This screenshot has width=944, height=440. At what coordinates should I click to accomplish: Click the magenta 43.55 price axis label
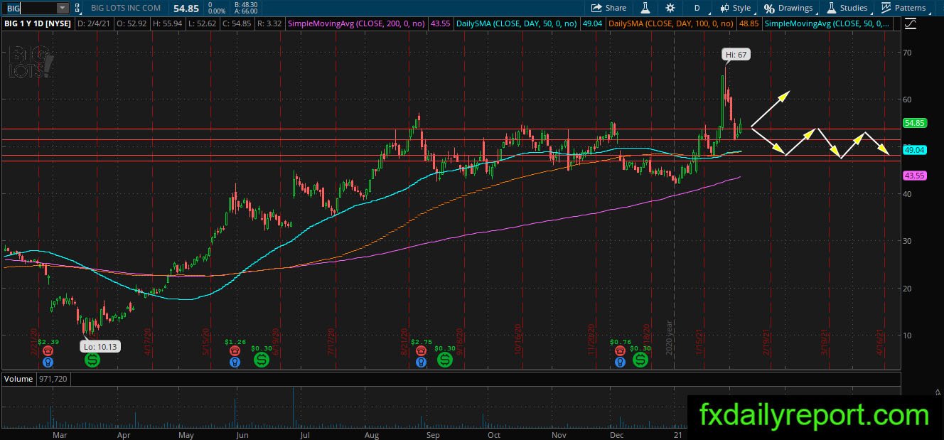point(913,175)
